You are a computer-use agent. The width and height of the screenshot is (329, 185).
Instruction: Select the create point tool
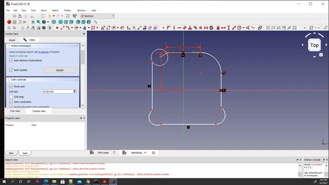pos(57,28)
